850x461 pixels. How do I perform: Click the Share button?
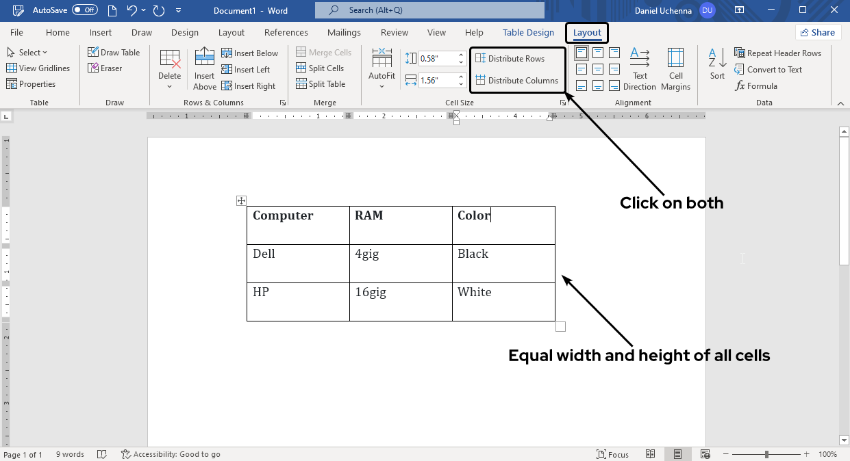(818, 32)
